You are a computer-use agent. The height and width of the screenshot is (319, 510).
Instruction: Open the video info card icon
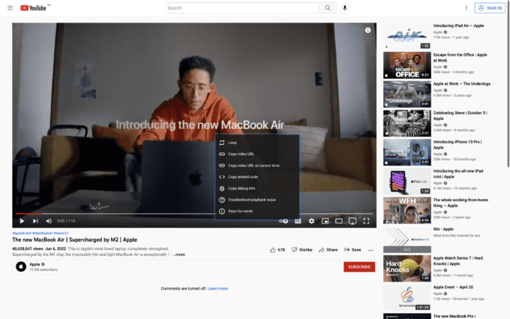click(367, 30)
